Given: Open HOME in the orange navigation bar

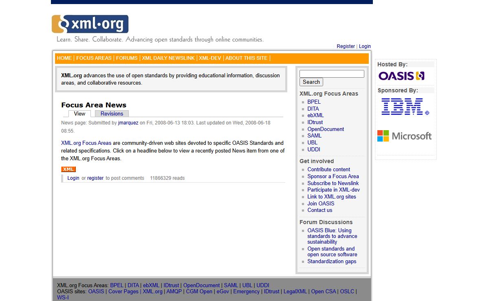Looking at the screenshot, I should point(64,58).
